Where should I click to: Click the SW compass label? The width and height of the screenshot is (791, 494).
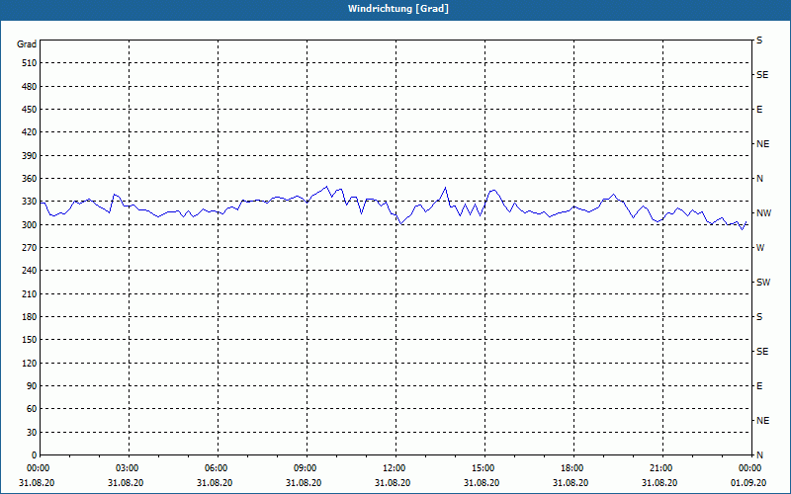763,283
